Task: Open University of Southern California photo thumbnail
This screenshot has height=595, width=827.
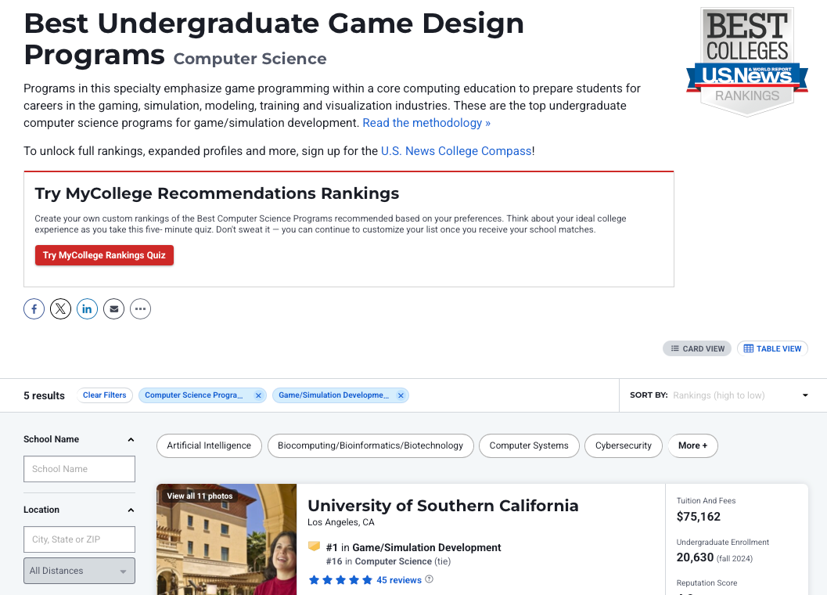Action: (x=226, y=540)
